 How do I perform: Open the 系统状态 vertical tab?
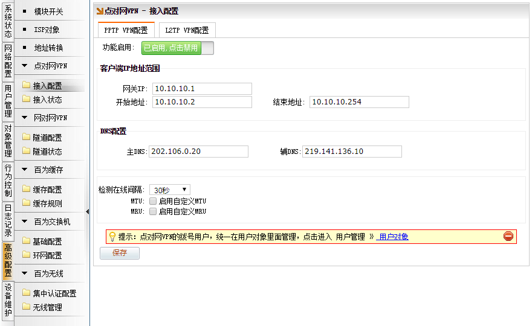point(8,22)
